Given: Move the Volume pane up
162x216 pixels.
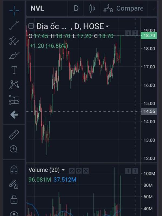Looking at the screenshot, I should coord(128,171).
